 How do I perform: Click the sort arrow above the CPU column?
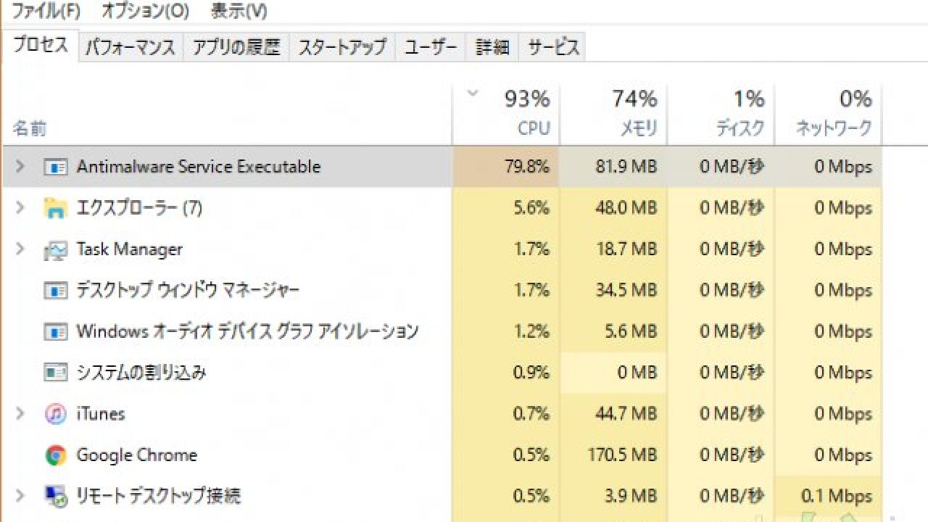click(x=473, y=93)
